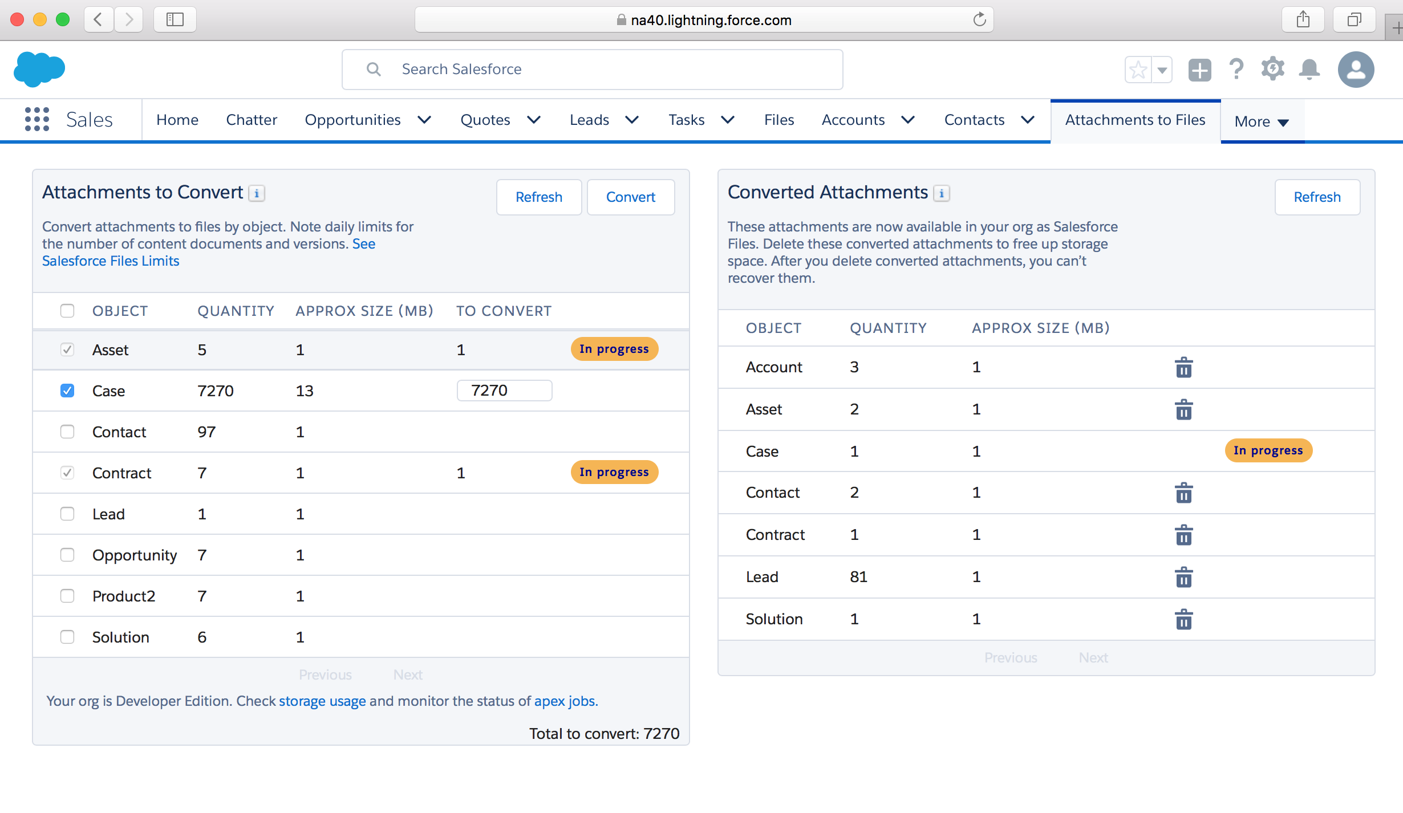Screen dimensions: 1403x813
Task: Reload the page with the refresh icon
Action: tap(980, 19)
